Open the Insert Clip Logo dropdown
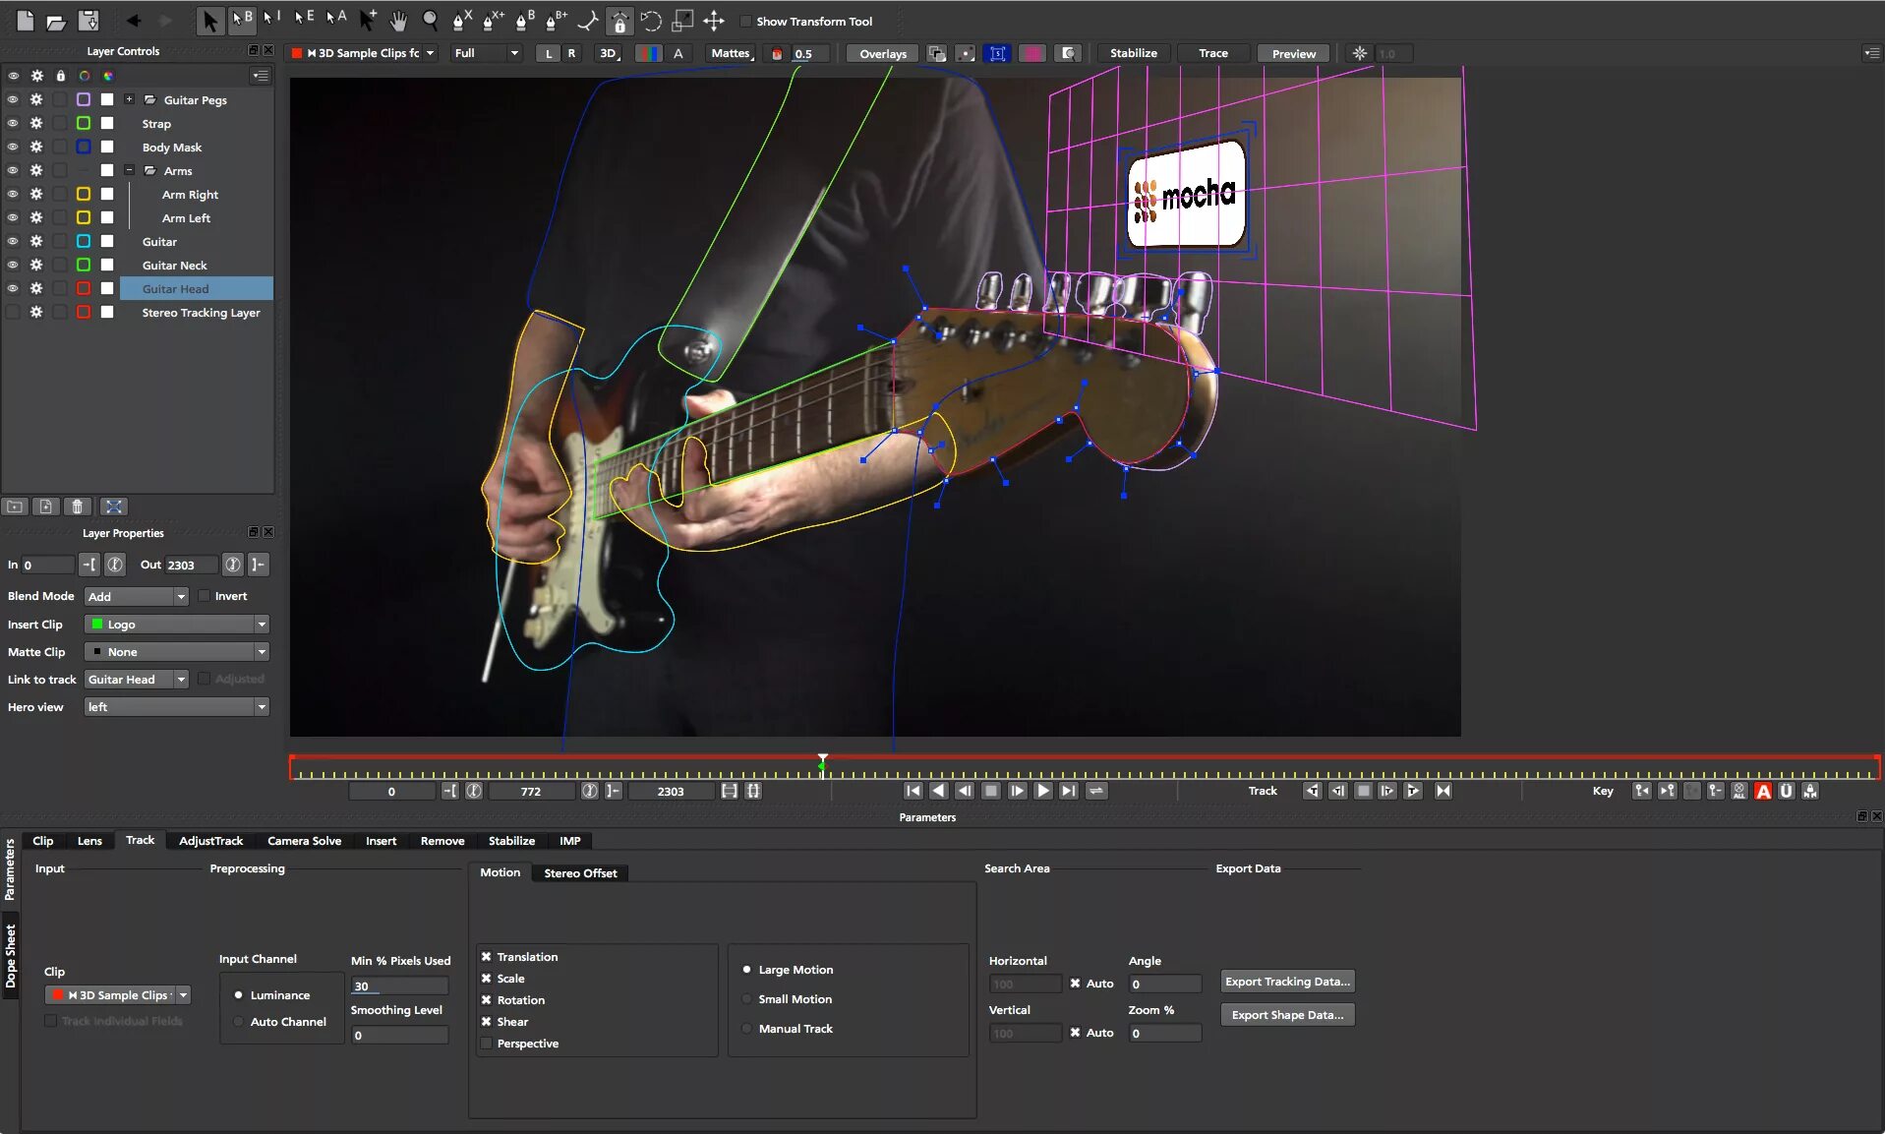Viewport: 1885px width, 1134px height. pyautogui.click(x=177, y=625)
